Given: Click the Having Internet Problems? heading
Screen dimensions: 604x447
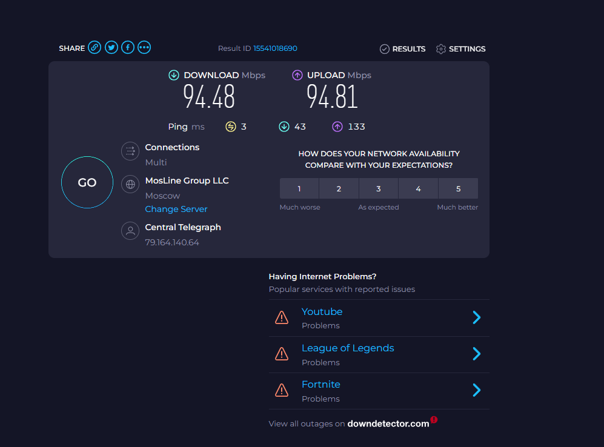Looking at the screenshot, I should point(322,276).
